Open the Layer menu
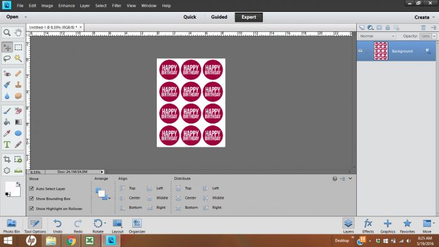The width and height of the screenshot is (439, 247). click(x=85, y=6)
